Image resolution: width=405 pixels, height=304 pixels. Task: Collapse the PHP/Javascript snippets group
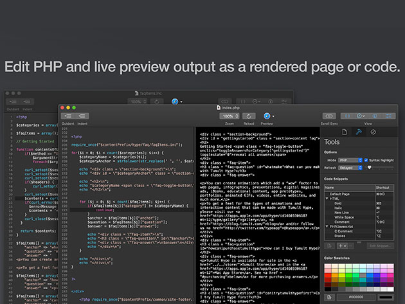point(327,226)
